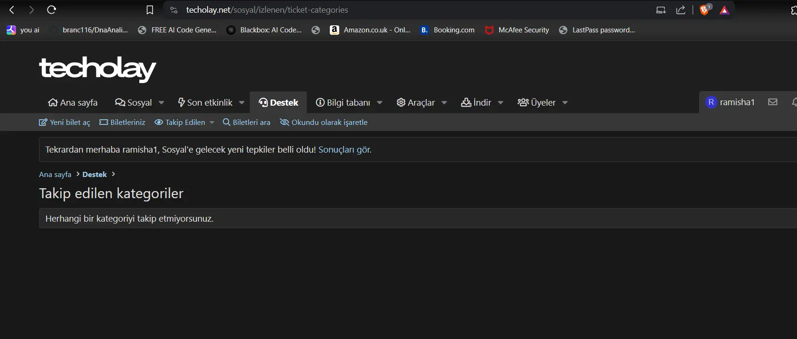The height and width of the screenshot is (339, 797).
Task: Open the browser extensions puzzle icon
Action: pyautogui.click(x=794, y=10)
